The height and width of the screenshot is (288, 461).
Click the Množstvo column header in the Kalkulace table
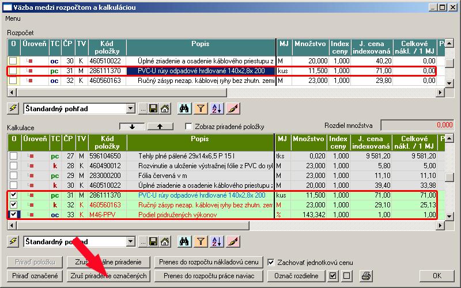(308, 142)
